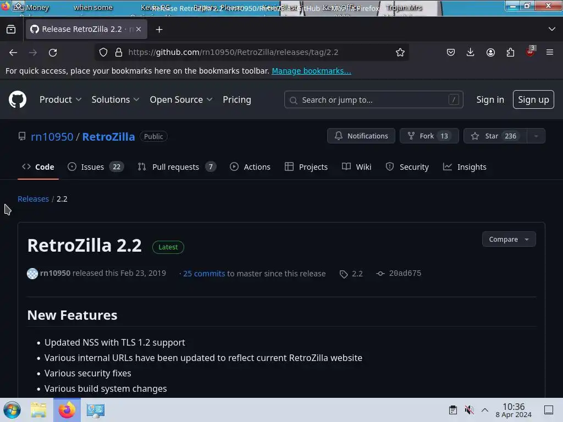Image resolution: width=563 pixels, height=422 pixels.
Task: Click the Sign up button
Action: point(533,99)
